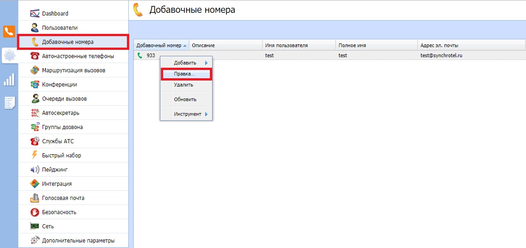Screen dimensions: 526x248
Task: Click test@synchrotel.ru email cell
Action: [x=442, y=55]
